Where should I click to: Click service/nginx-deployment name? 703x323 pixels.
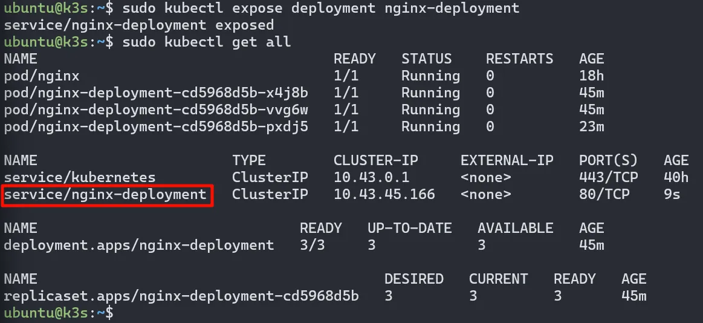(x=105, y=195)
